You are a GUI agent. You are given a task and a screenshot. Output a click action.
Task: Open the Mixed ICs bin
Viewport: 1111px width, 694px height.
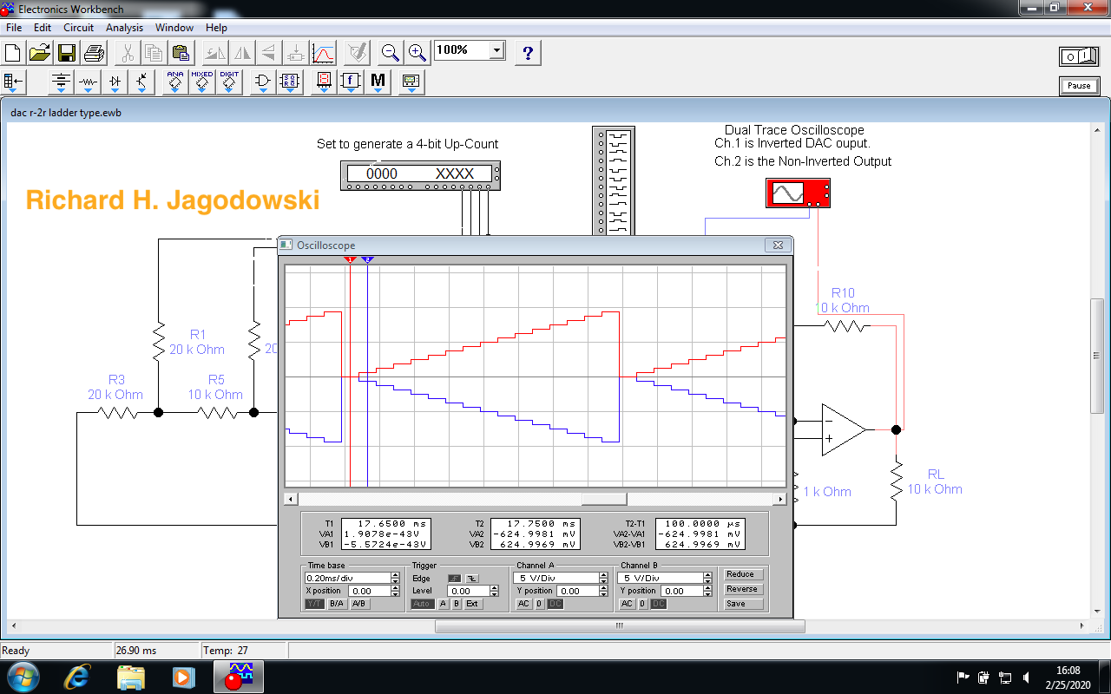point(202,82)
